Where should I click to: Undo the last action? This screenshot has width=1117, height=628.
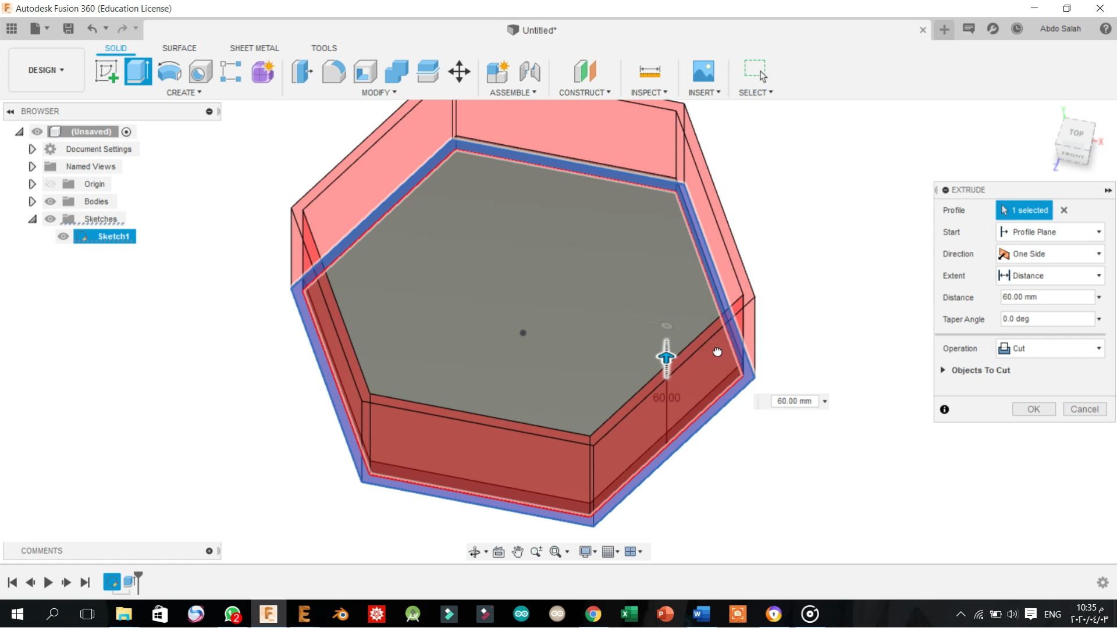tap(92, 28)
